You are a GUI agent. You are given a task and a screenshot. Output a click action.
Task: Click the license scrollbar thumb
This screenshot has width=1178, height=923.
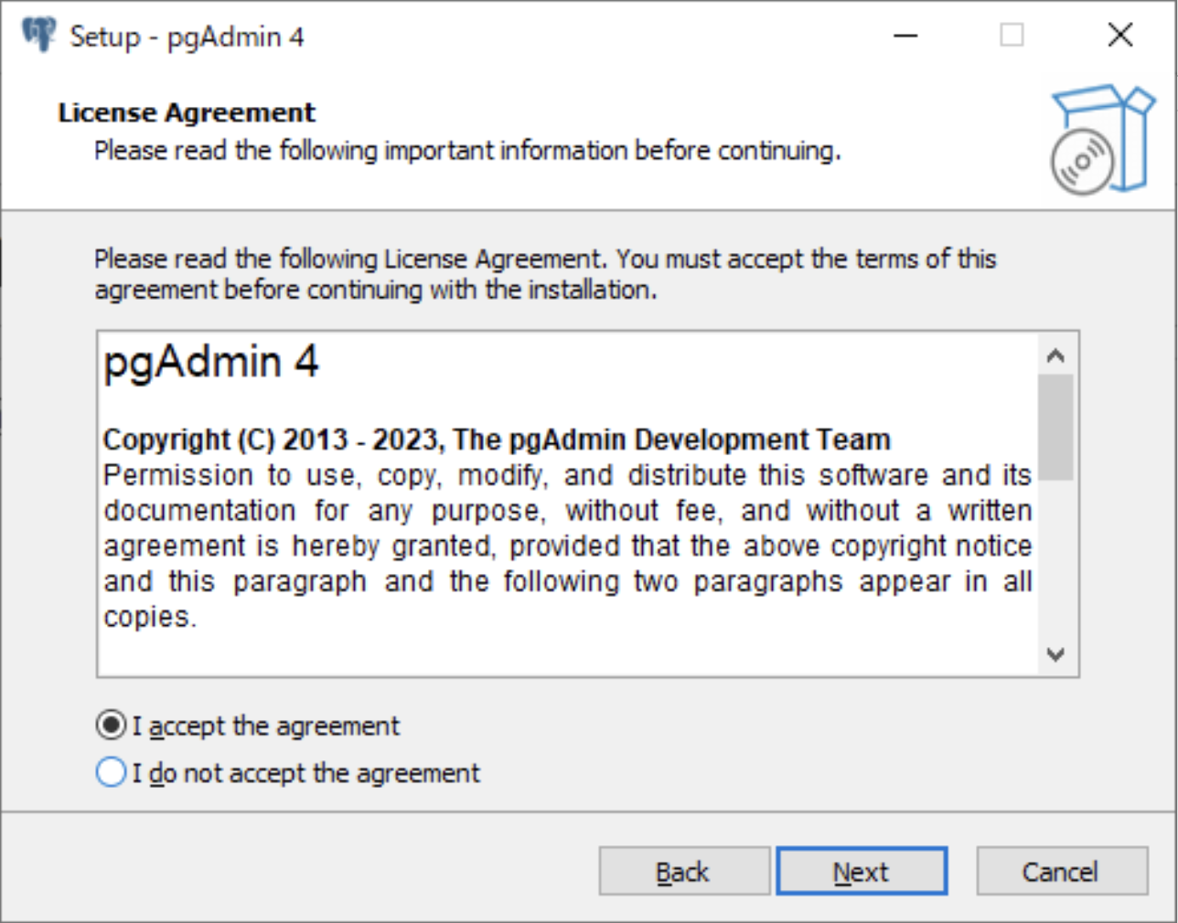(1055, 427)
